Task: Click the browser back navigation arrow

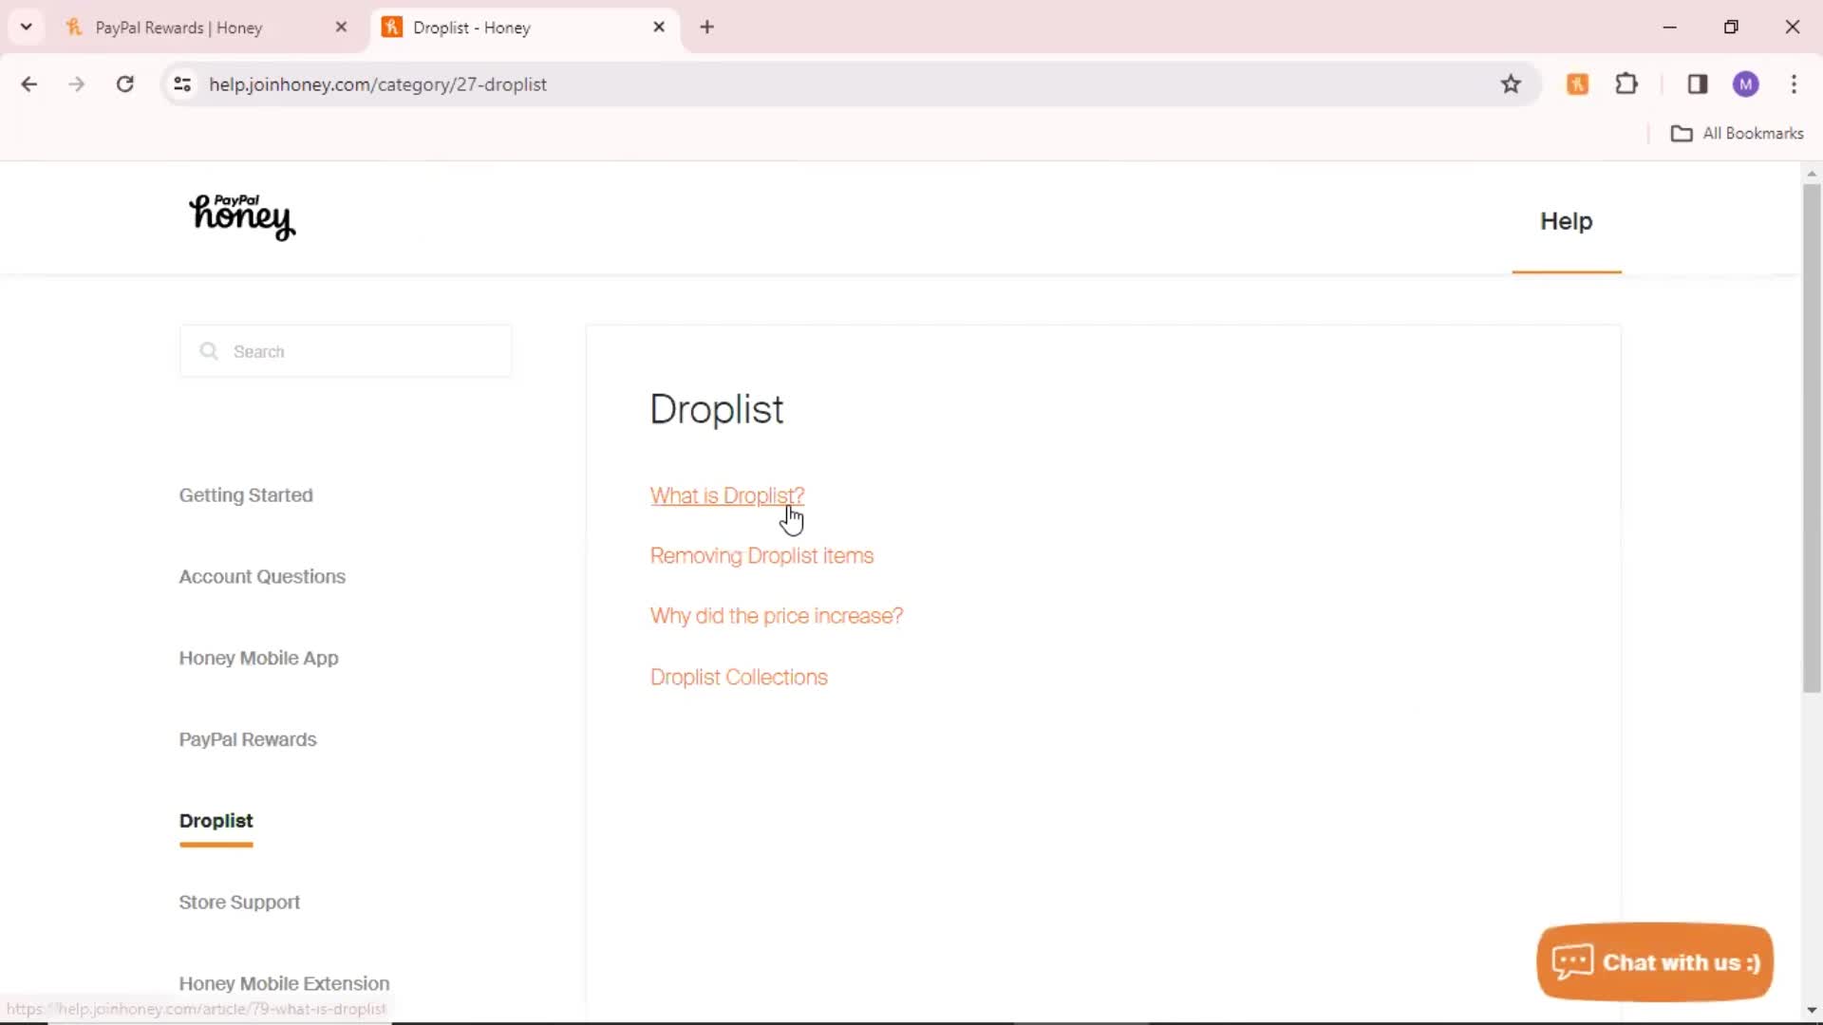Action: (x=30, y=84)
